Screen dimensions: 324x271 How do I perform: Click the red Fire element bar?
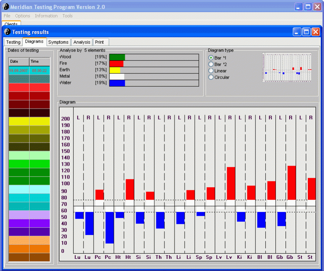click(x=116, y=64)
